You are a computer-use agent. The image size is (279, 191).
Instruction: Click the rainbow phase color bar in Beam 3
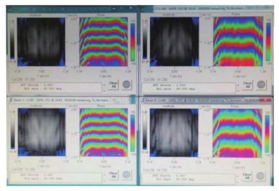(133, 133)
